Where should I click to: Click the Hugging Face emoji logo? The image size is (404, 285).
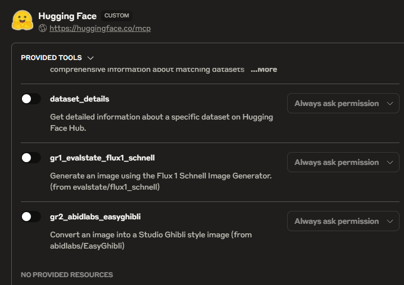click(x=22, y=21)
